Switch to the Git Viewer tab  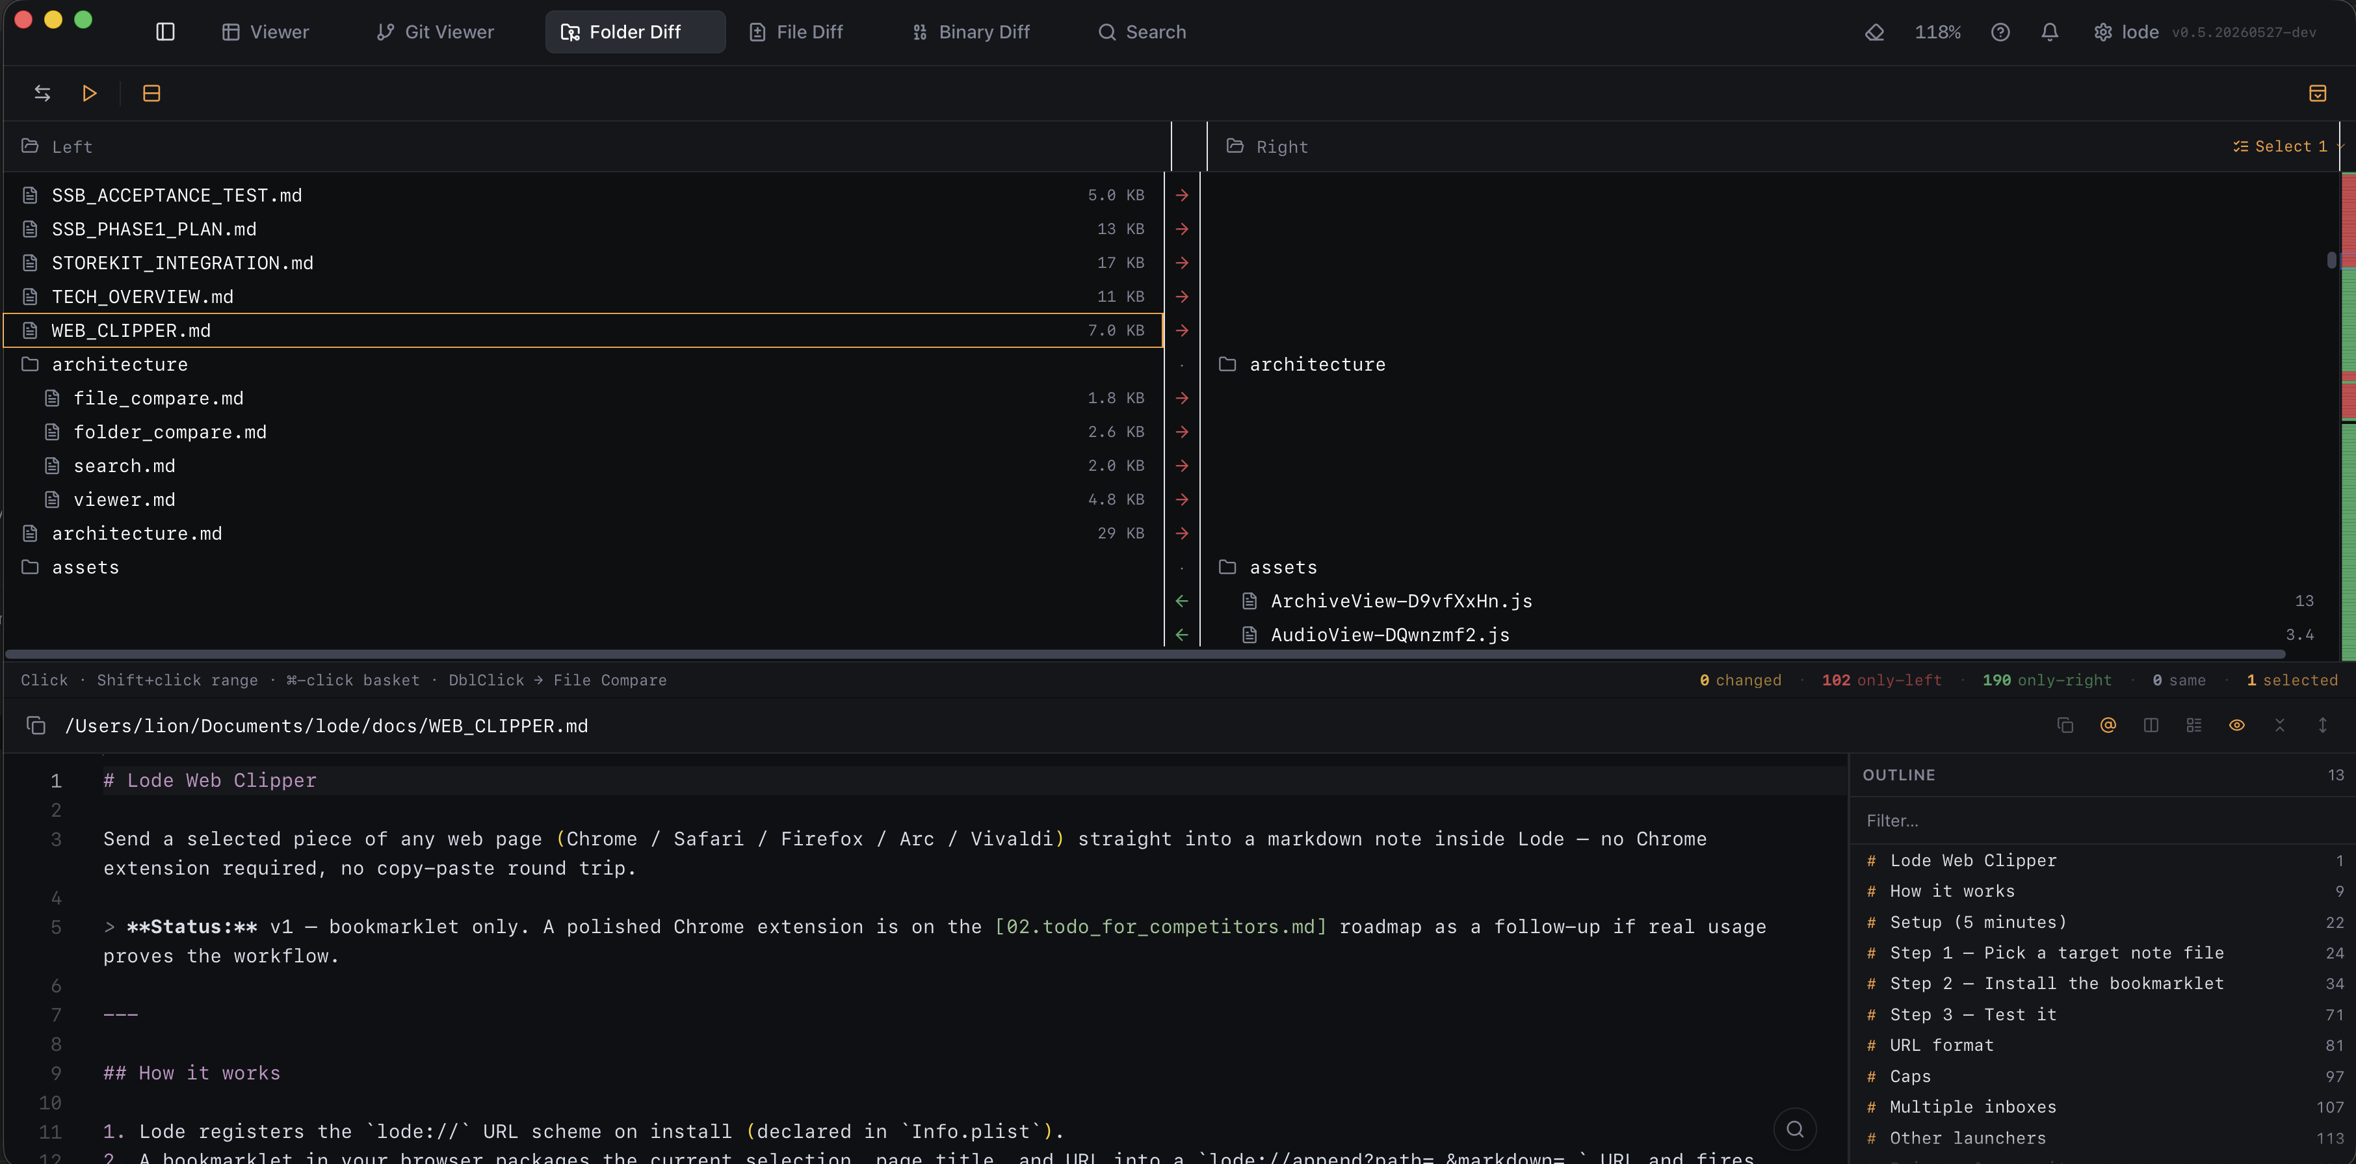(436, 32)
